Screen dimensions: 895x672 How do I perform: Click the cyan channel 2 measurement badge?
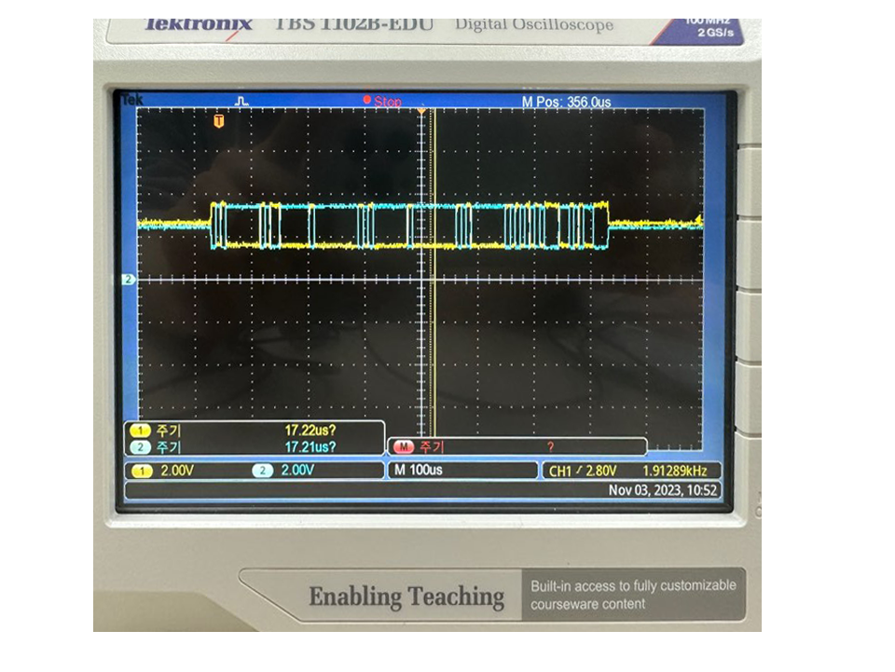140,447
